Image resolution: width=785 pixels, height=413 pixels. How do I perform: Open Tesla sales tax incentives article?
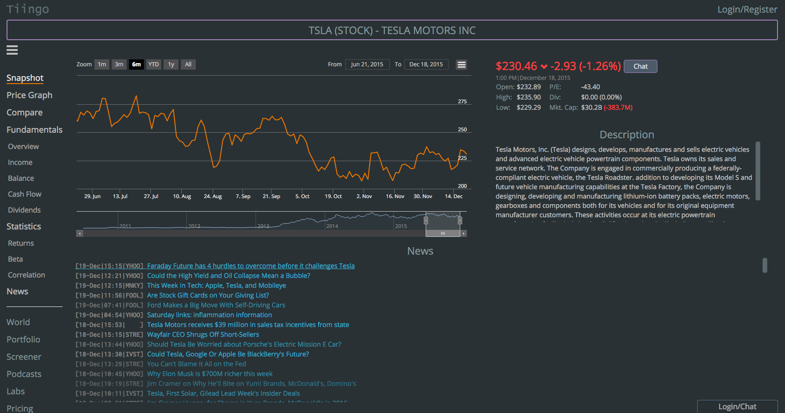coord(248,325)
